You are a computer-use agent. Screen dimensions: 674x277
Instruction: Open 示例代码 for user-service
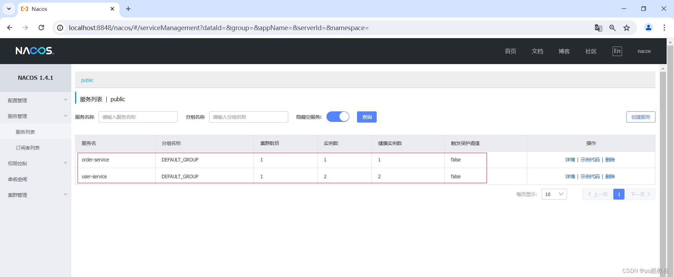590,176
